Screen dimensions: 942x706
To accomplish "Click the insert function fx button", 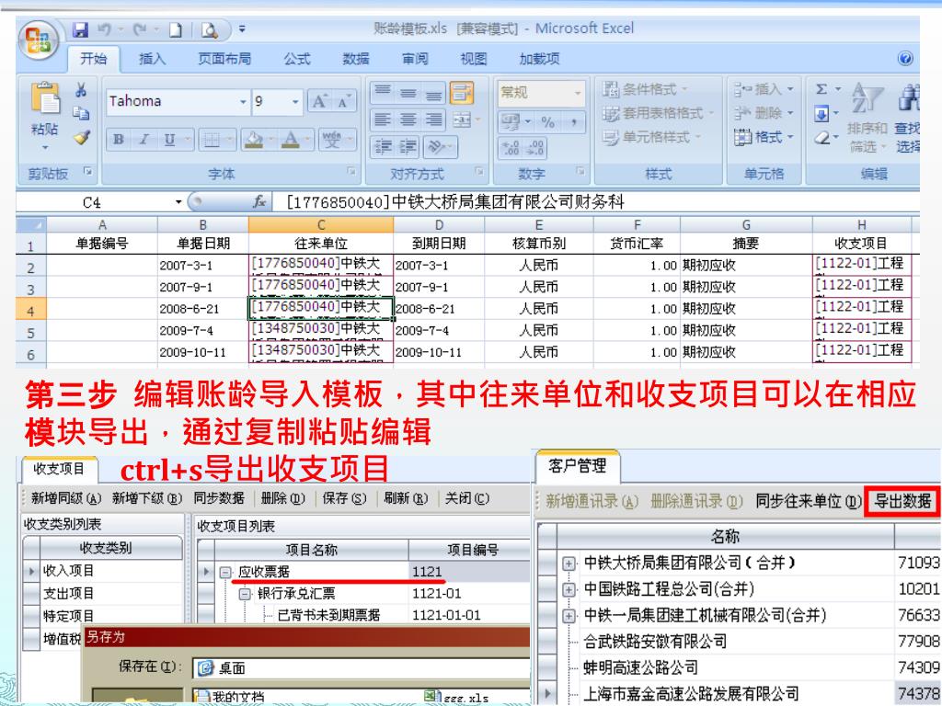I will click(x=259, y=201).
